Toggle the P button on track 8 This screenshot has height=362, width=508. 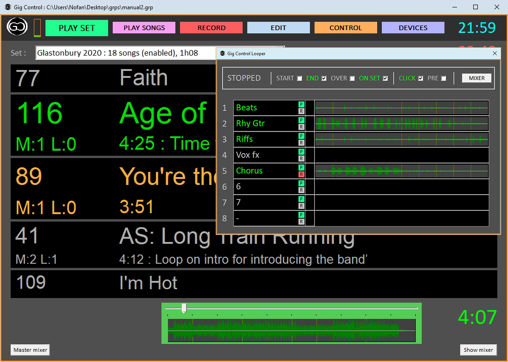coord(301,215)
